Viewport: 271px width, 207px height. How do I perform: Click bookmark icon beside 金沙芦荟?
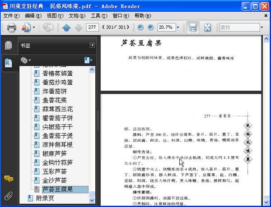pos(37,180)
